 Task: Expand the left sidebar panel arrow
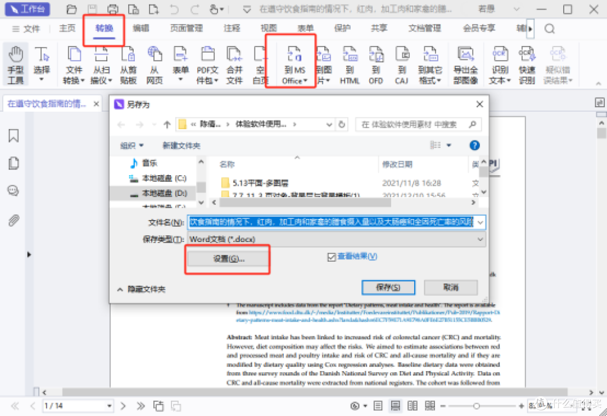point(29,255)
